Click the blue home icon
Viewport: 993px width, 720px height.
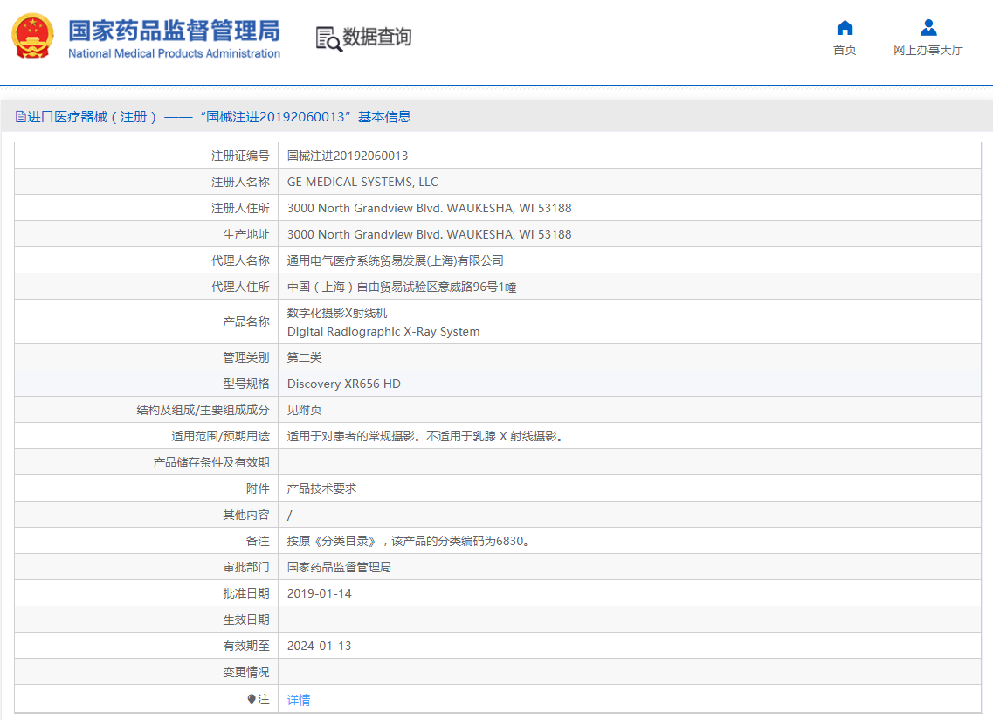[x=845, y=28]
